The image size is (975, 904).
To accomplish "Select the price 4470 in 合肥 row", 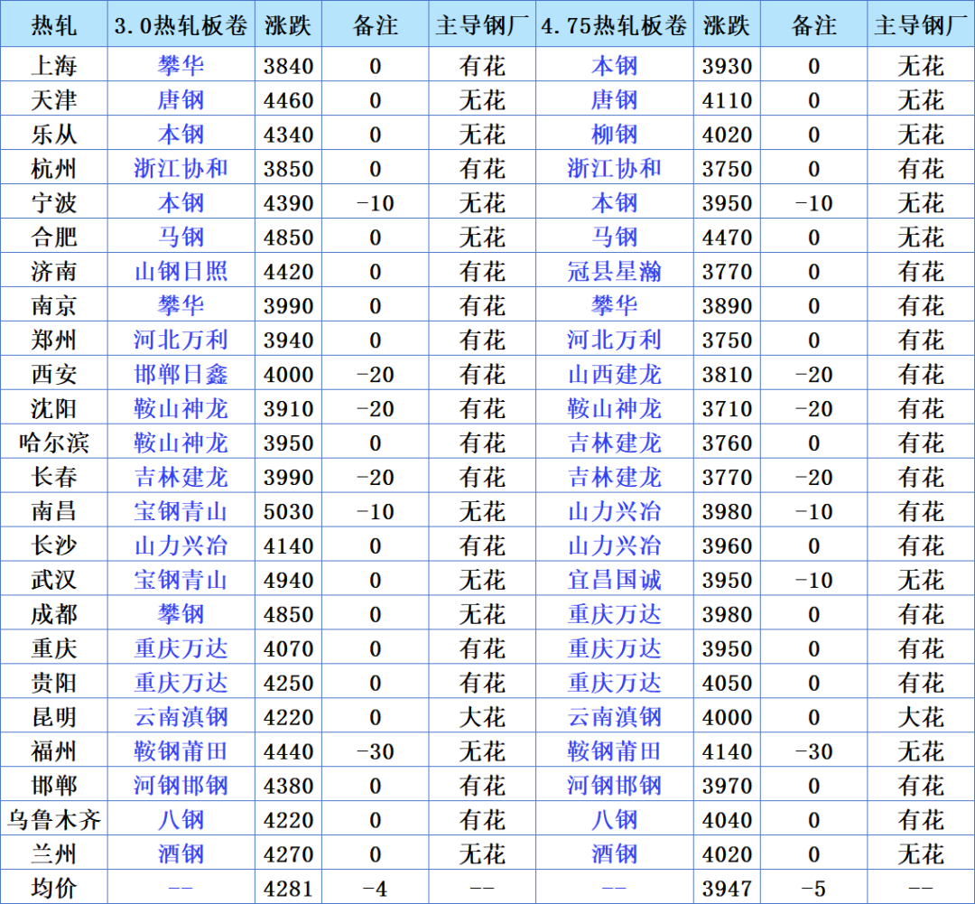I will tap(727, 237).
